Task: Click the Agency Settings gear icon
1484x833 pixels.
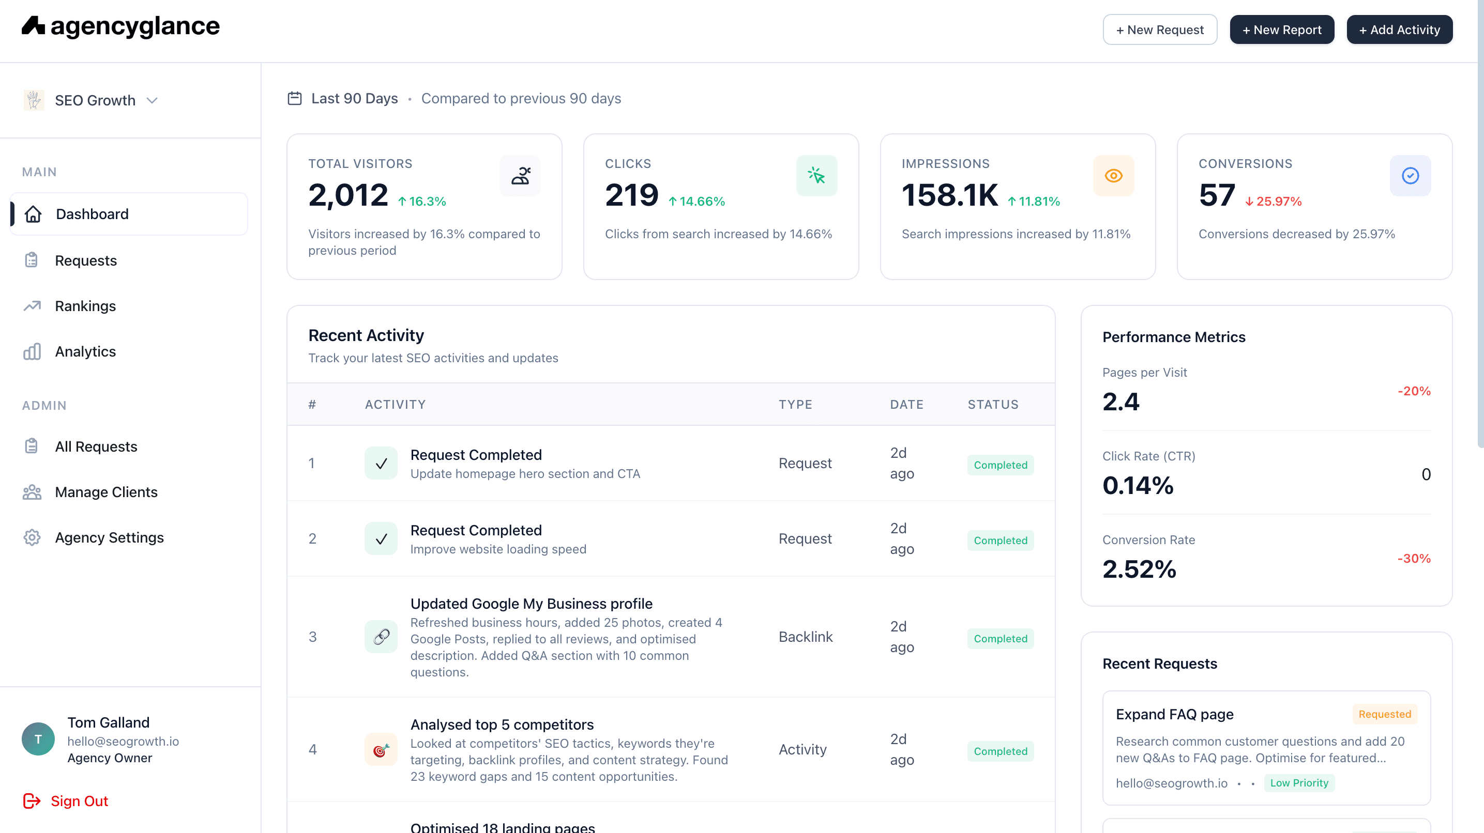Action: click(32, 538)
